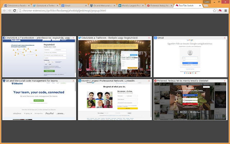This screenshot has height=144, width=230.
Task: Click the Facebook card title text
Action: [x=39, y=38]
